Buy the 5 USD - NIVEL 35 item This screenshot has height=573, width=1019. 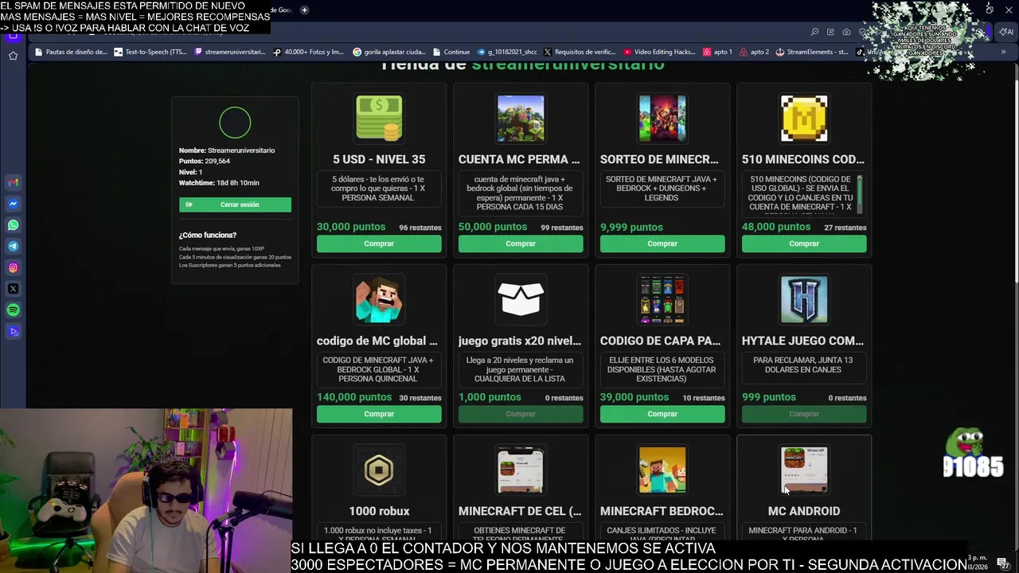pos(379,244)
